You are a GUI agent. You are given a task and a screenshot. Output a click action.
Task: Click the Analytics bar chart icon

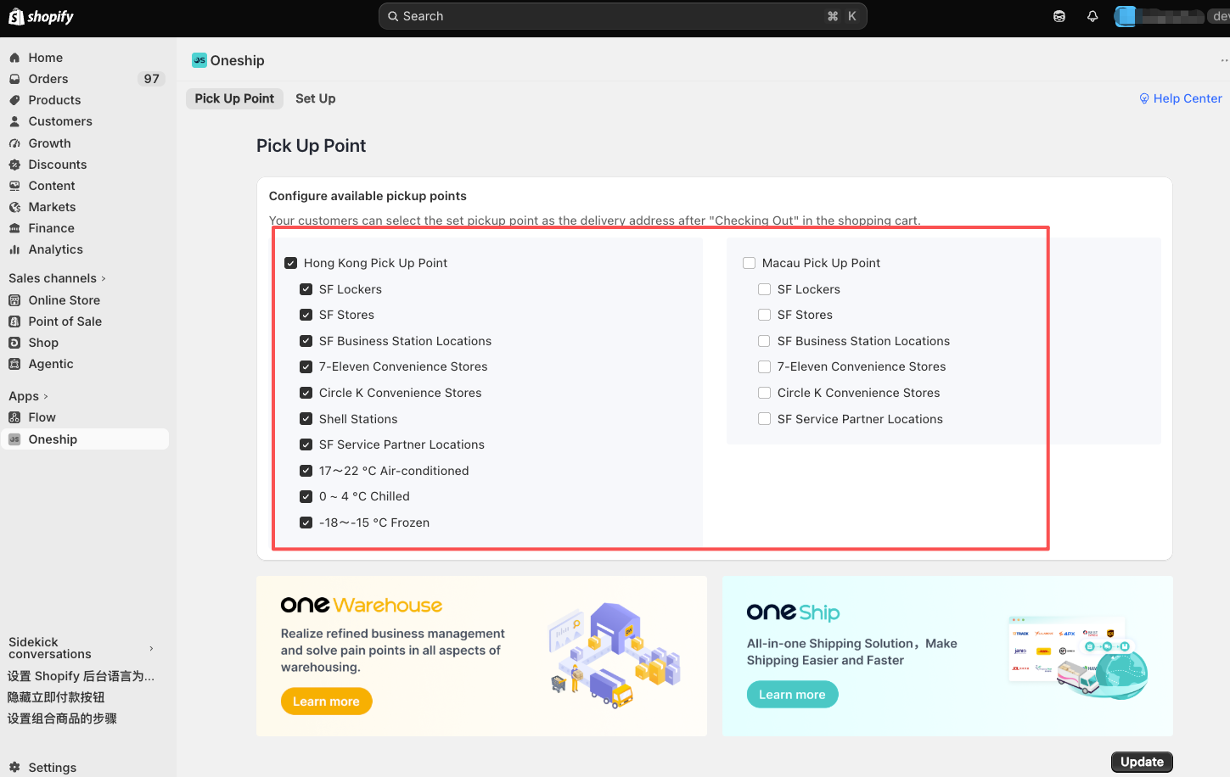coord(14,249)
